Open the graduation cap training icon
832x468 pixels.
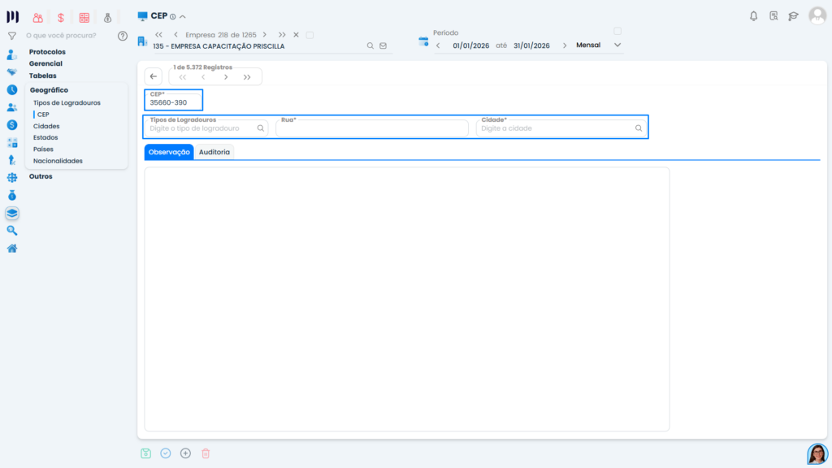[793, 16]
